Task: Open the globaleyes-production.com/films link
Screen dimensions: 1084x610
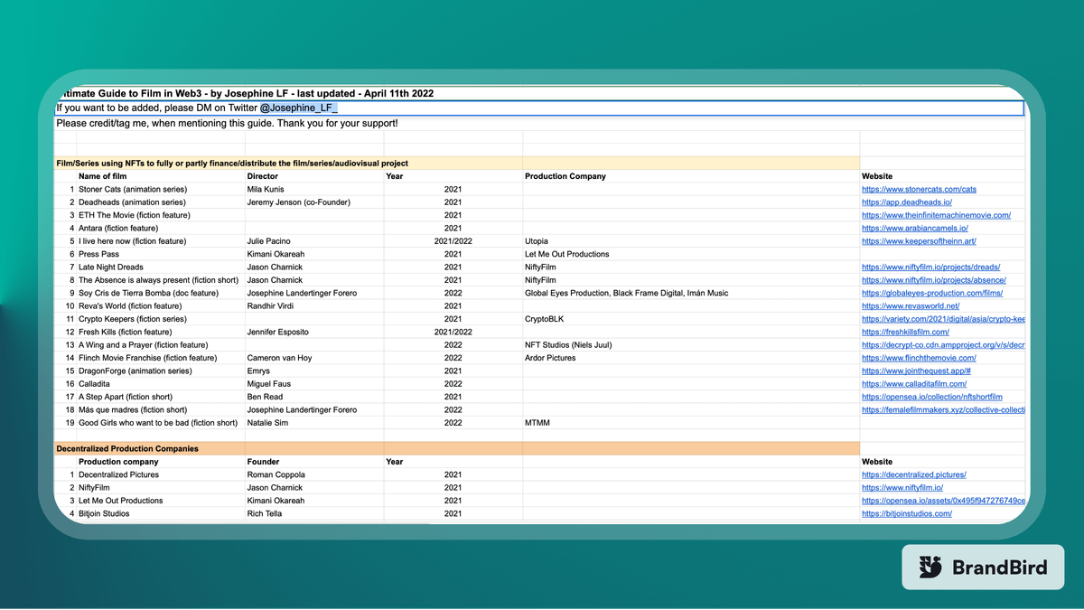Action: (x=933, y=294)
